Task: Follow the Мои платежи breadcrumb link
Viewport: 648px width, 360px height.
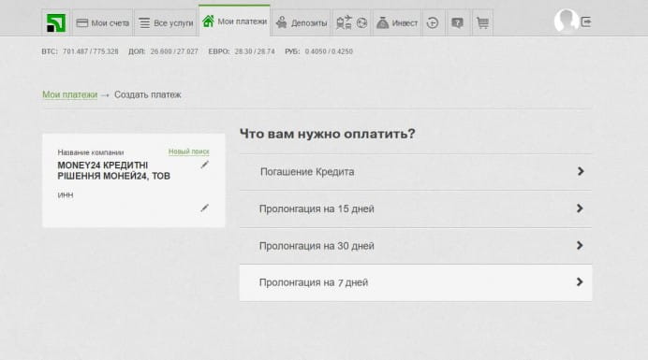Action: pyautogui.click(x=70, y=94)
